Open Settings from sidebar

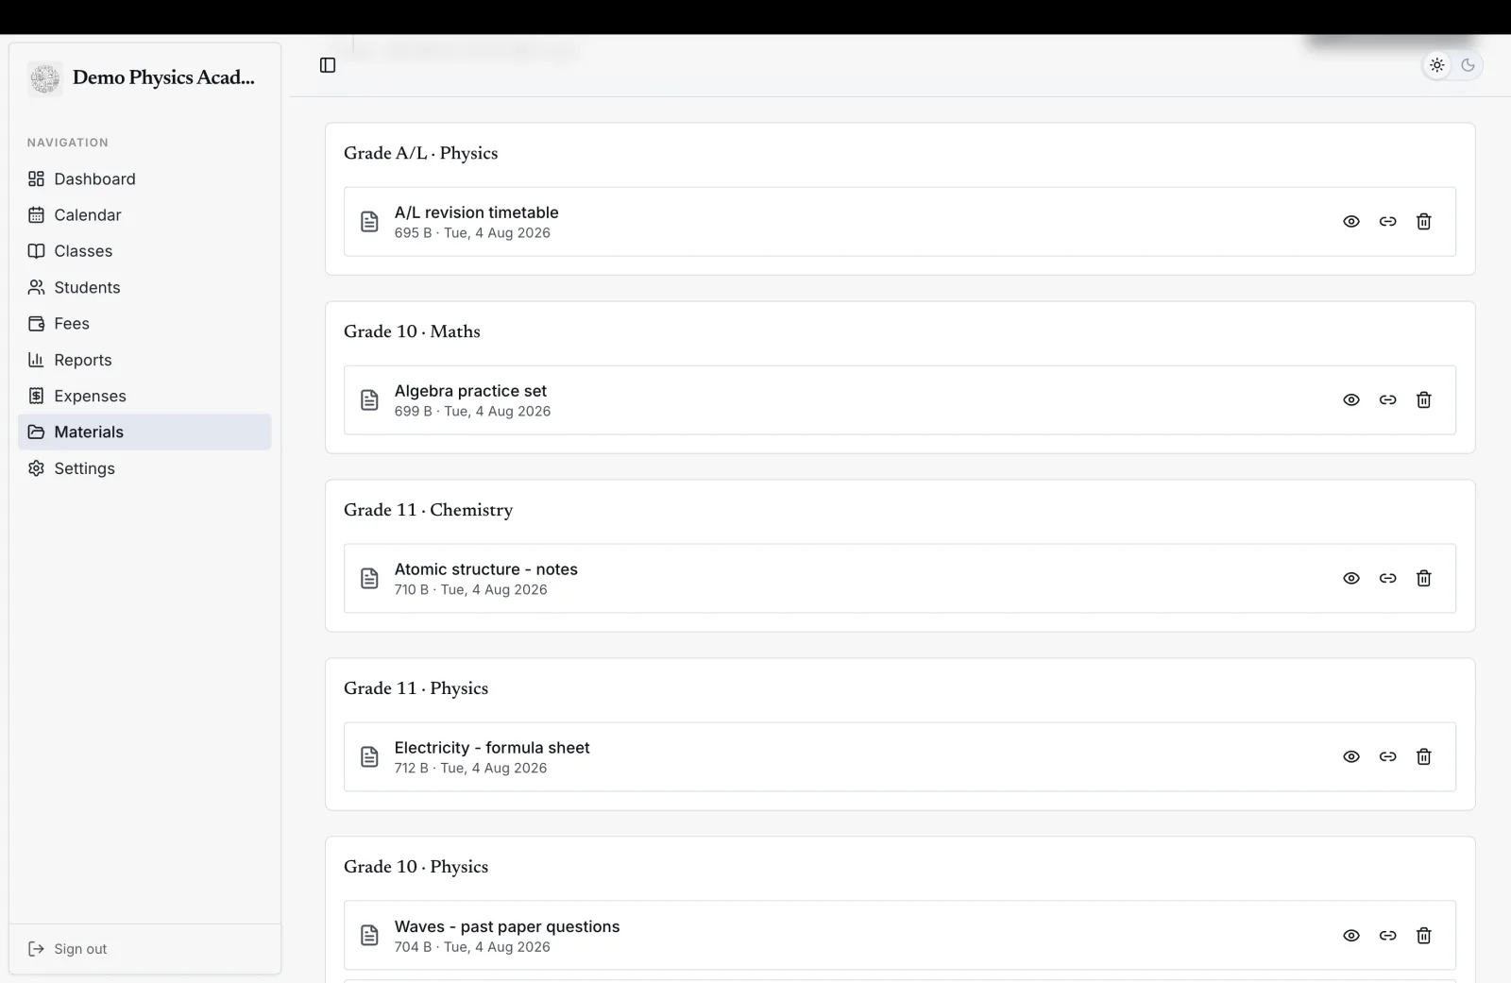pyautogui.click(x=144, y=468)
